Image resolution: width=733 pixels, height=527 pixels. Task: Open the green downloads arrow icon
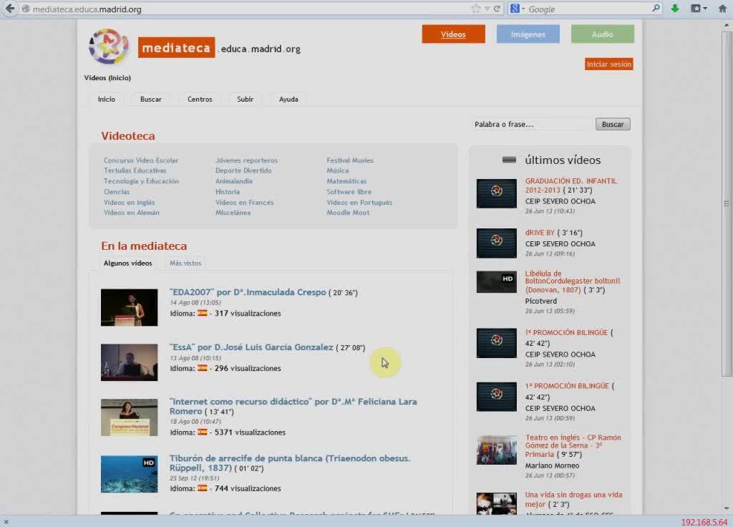click(x=674, y=9)
